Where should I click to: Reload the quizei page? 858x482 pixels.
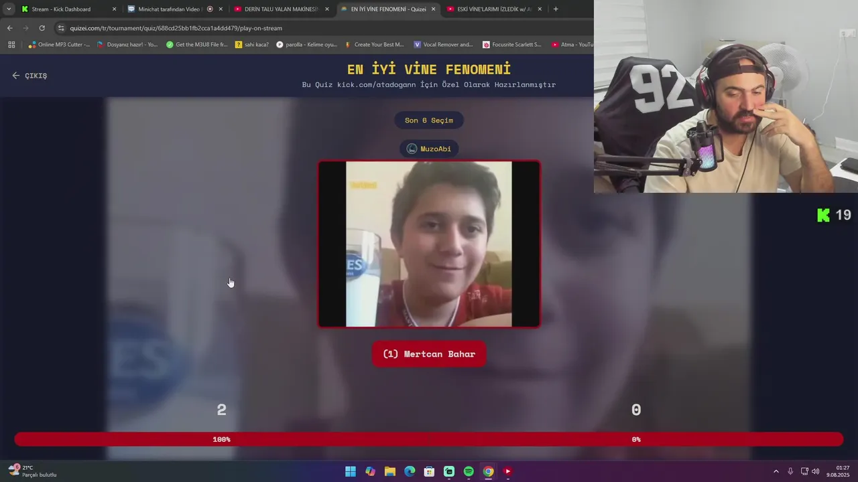click(42, 28)
